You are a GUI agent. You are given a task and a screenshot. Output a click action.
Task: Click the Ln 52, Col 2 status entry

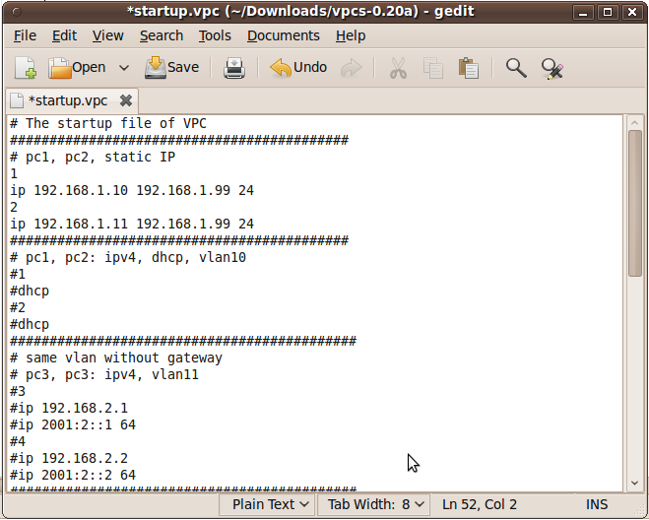(480, 504)
